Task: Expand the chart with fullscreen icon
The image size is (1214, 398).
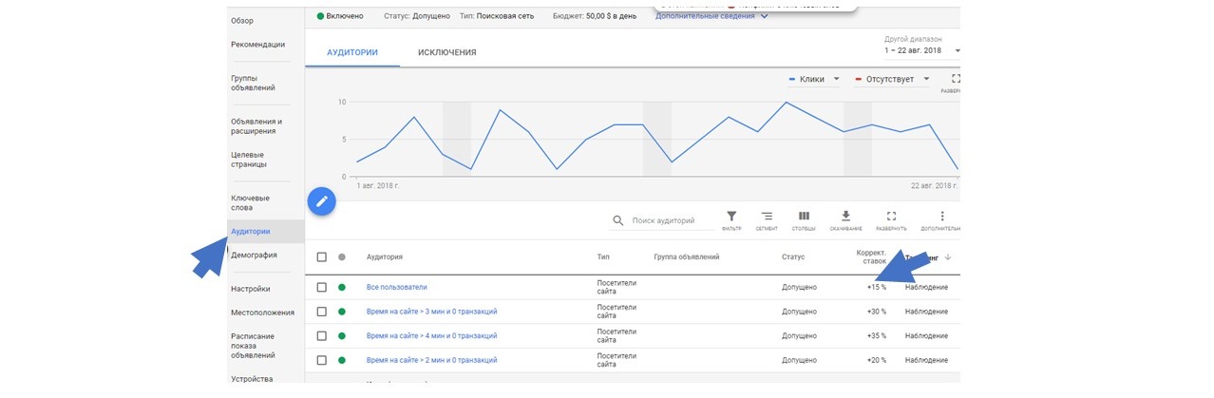Action: [956, 79]
